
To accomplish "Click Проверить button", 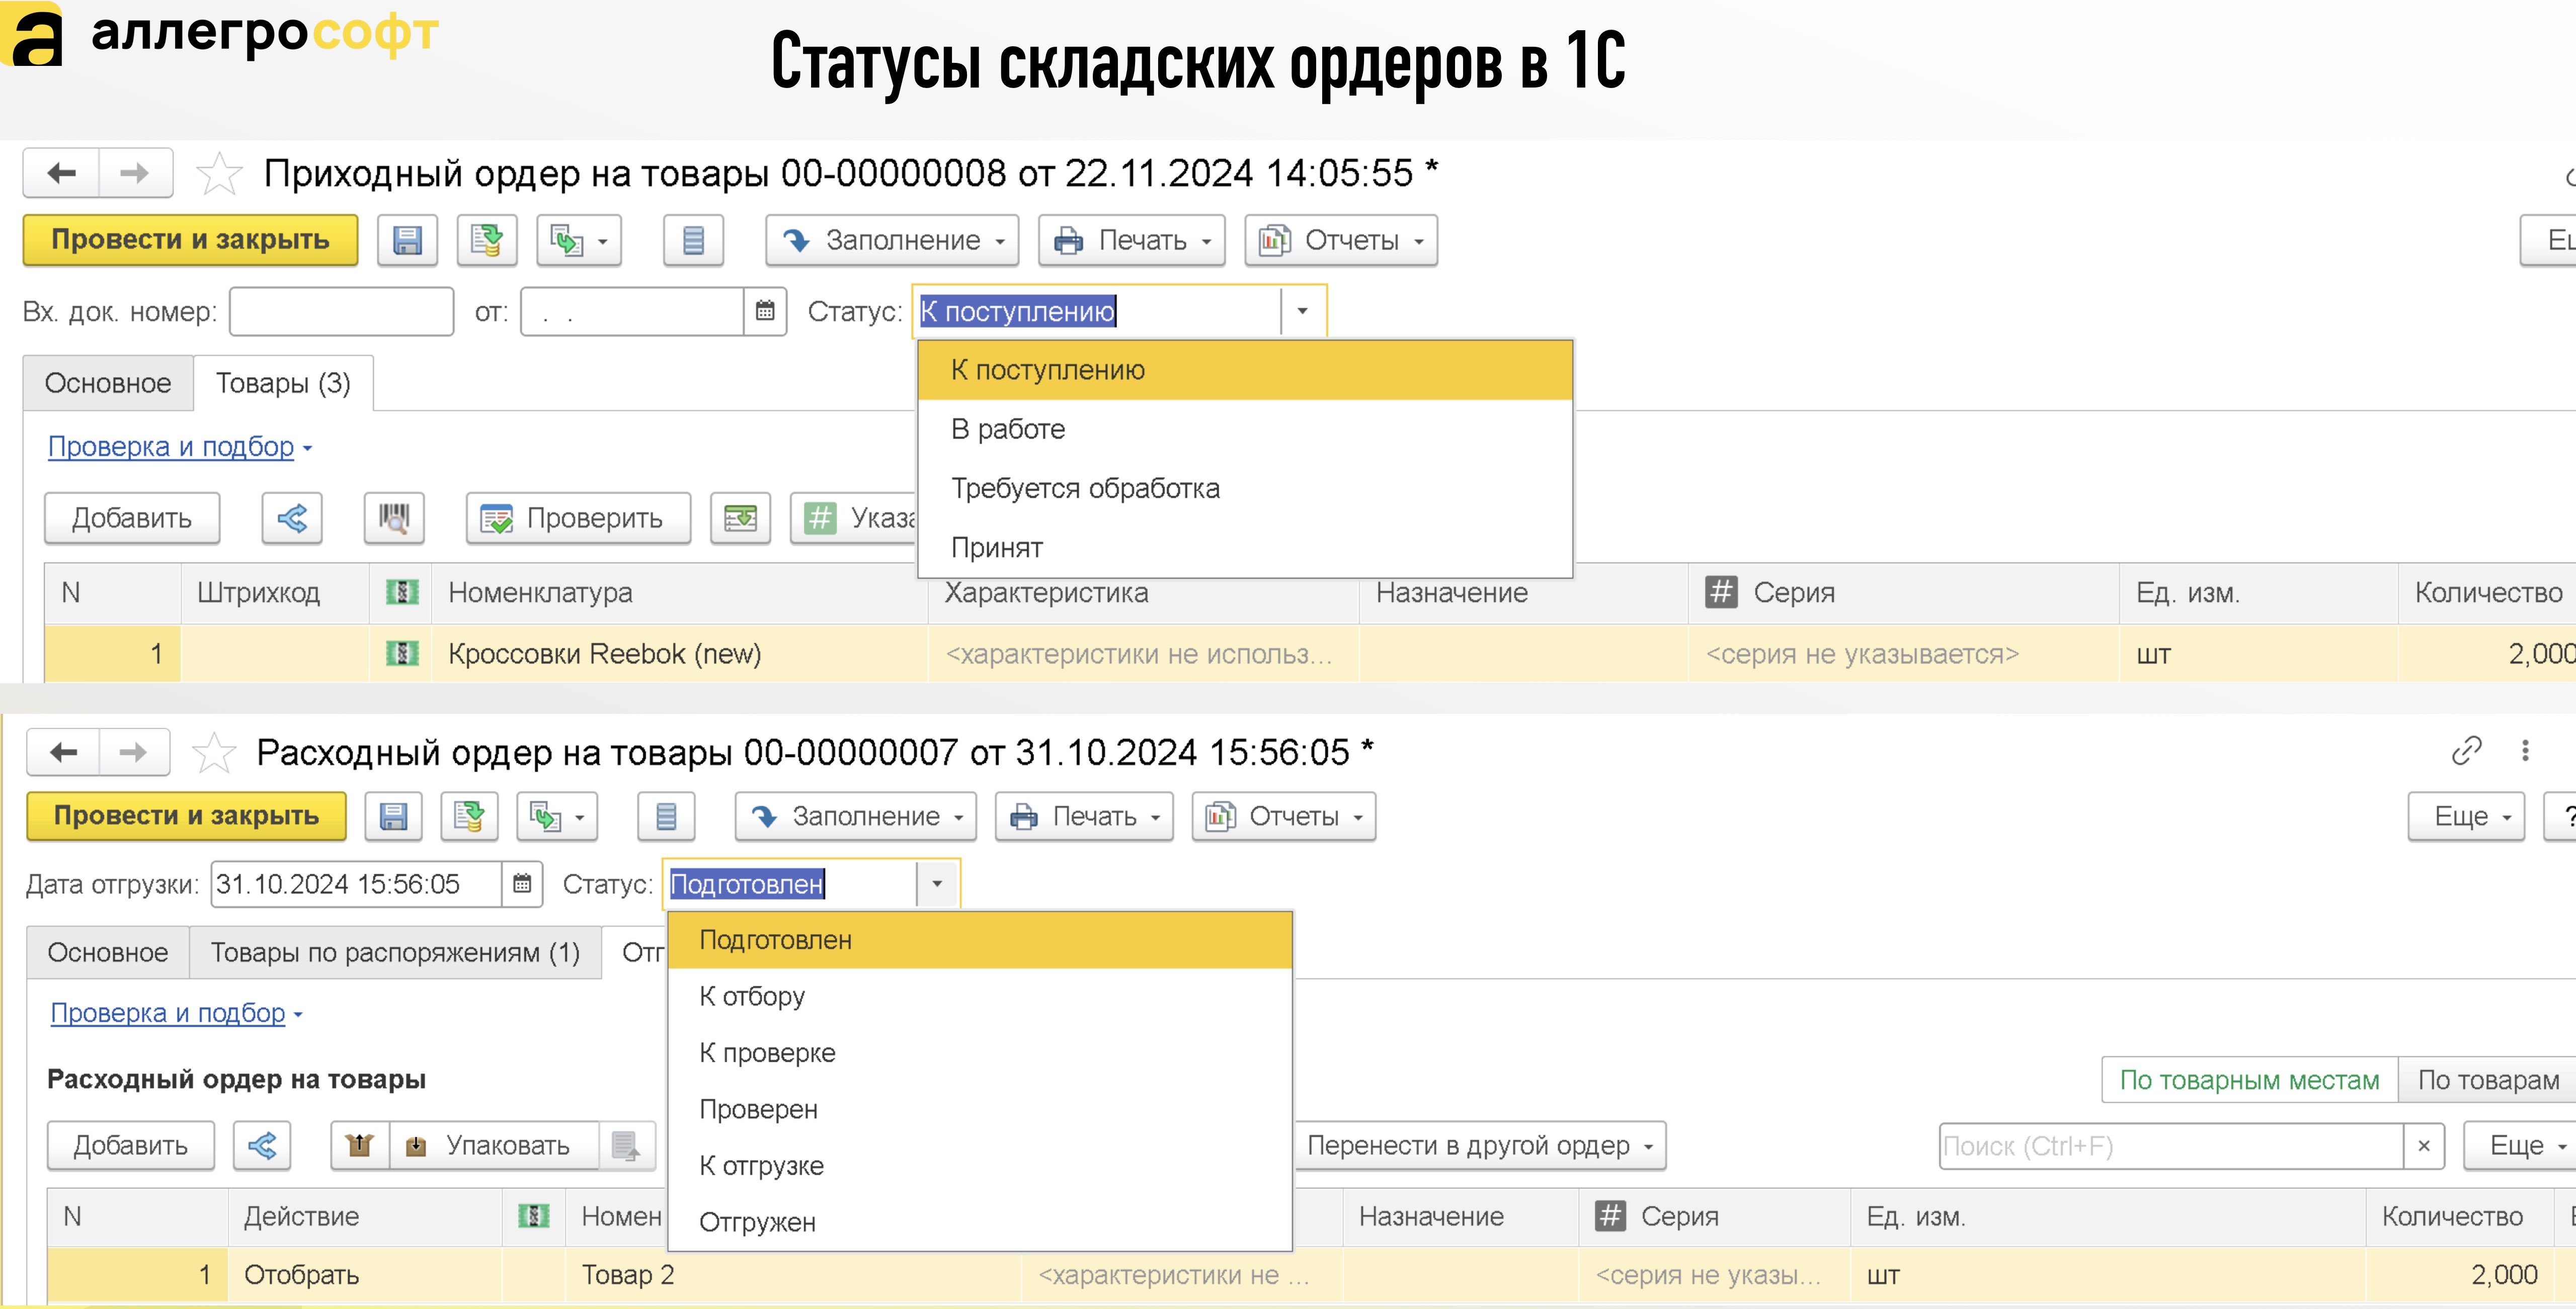I will [578, 518].
